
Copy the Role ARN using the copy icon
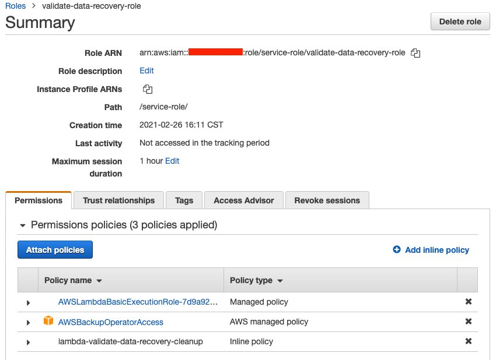[x=416, y=52]
